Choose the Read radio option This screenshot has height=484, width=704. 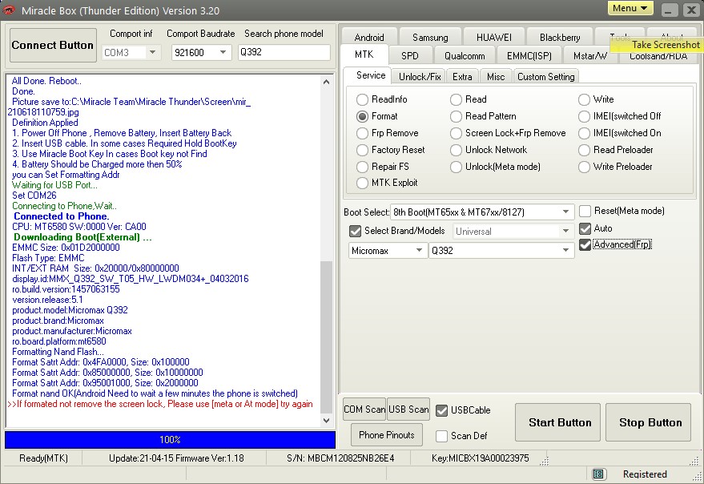tap(456, 99)
